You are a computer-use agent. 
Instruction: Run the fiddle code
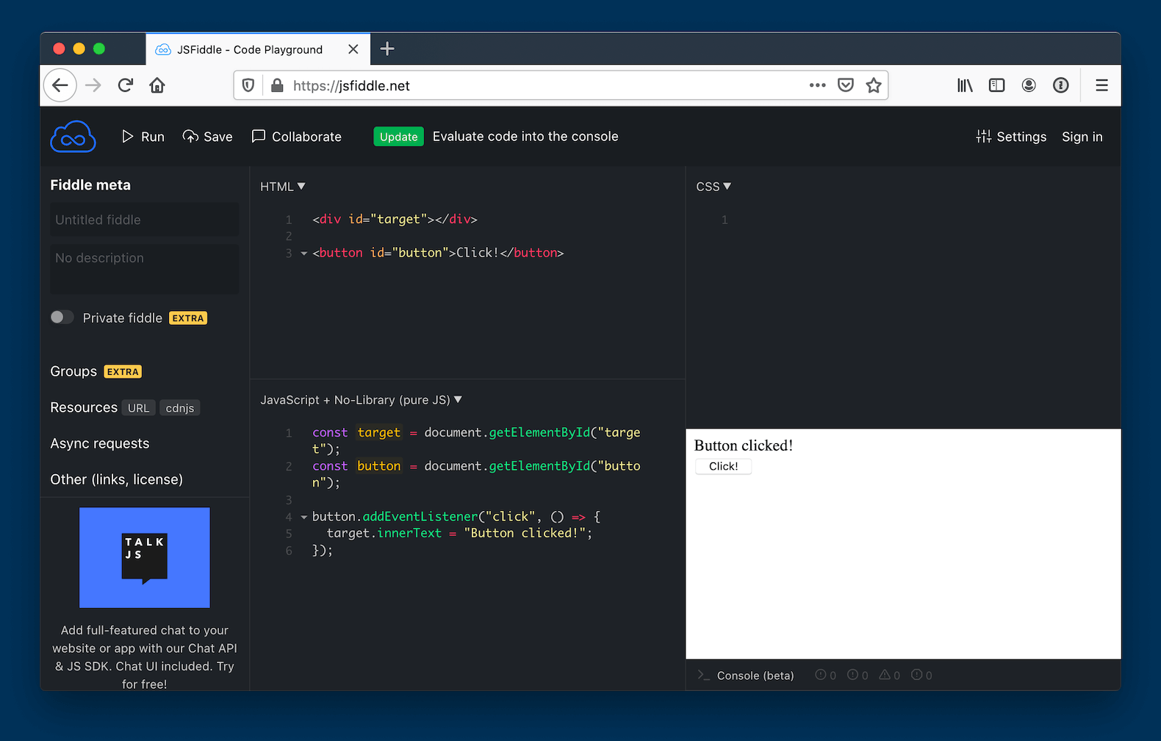click(143, 137)
